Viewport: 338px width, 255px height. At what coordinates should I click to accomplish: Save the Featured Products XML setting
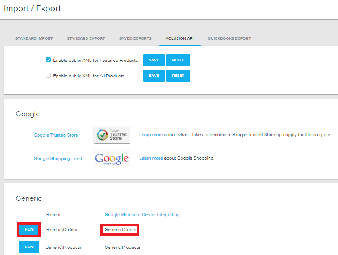tap(154, 61)
